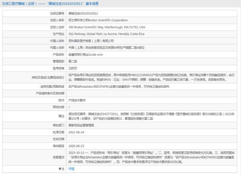The image size is (241, 175).
Task: Click the 管理类别 label
Action: pyautogui.click(x=59, y=61)
